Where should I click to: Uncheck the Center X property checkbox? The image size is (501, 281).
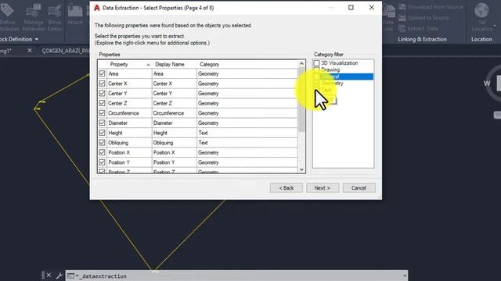[x=102, y=84]
